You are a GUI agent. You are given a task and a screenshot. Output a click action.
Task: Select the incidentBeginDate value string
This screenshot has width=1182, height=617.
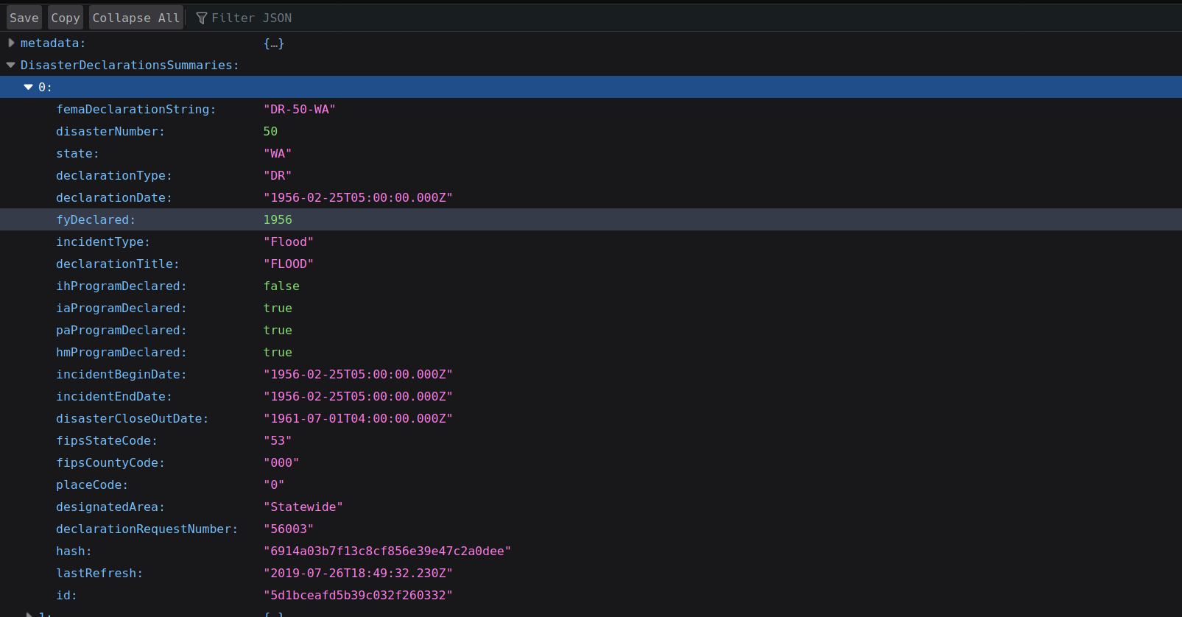point(358,374)
